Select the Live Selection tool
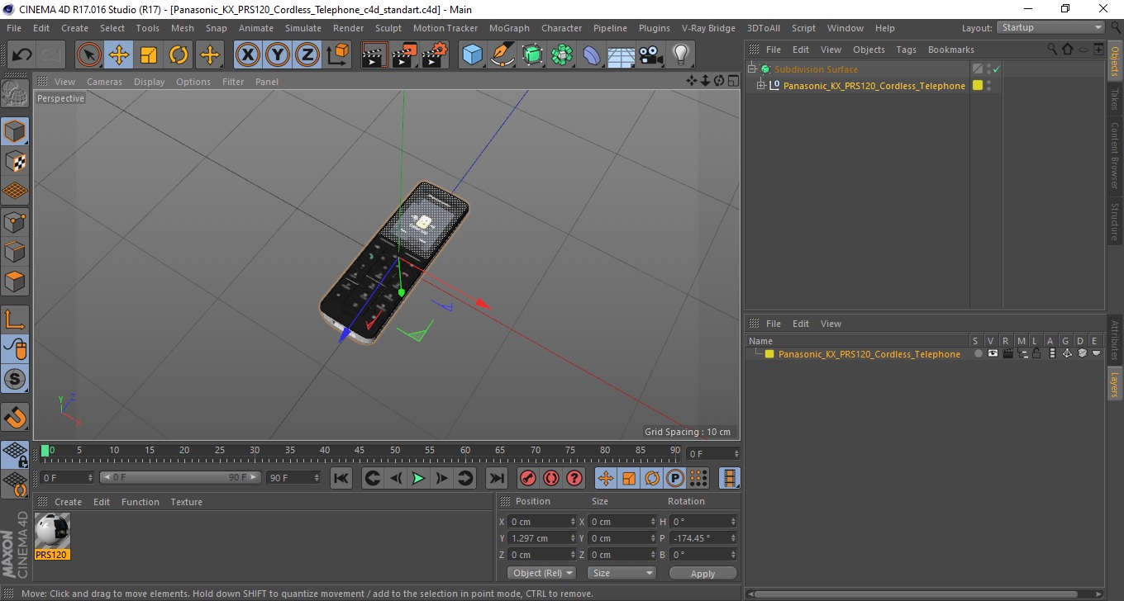This screenshot has height=601, width=1124. point(89,55)
